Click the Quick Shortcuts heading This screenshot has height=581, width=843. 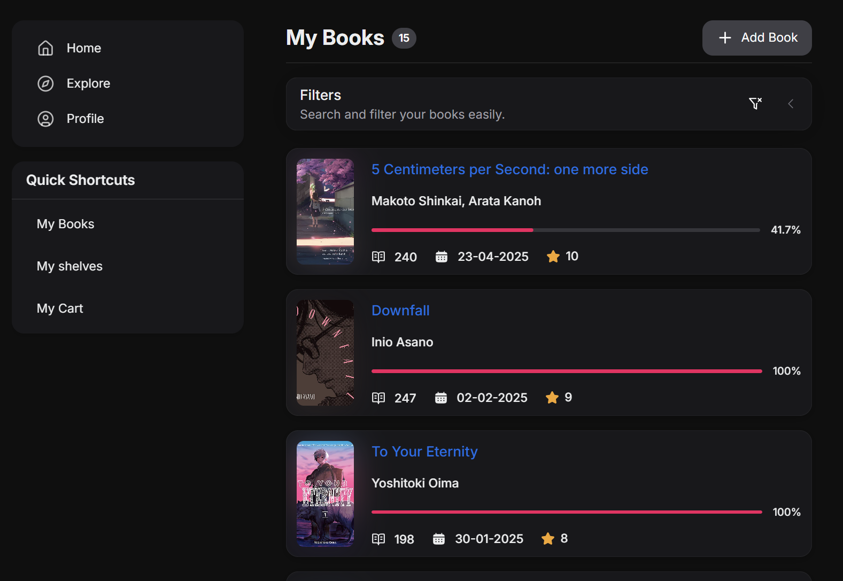[81, 180]
